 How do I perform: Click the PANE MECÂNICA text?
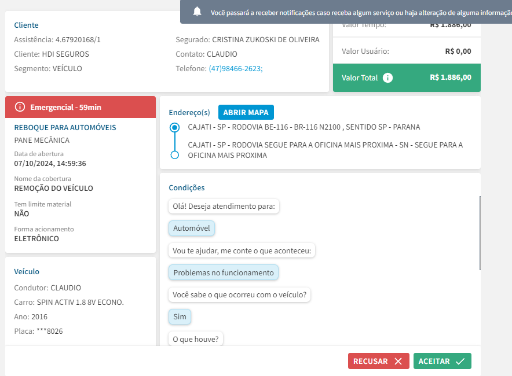click(x=42, y=140)
